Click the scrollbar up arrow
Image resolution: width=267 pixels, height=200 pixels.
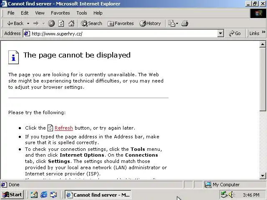pos(262,45)
